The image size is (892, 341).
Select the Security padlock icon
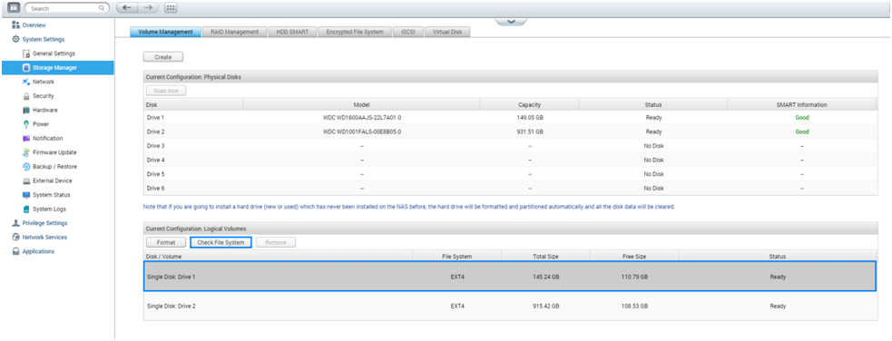click(26, 96)
